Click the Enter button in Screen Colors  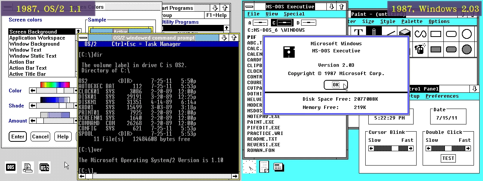click(x=18, y=137)
